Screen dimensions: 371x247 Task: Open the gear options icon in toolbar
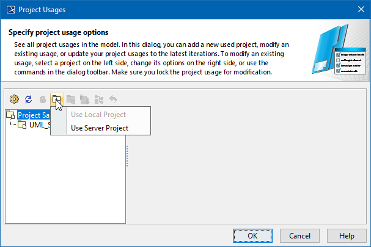click(x=15, y=98)
